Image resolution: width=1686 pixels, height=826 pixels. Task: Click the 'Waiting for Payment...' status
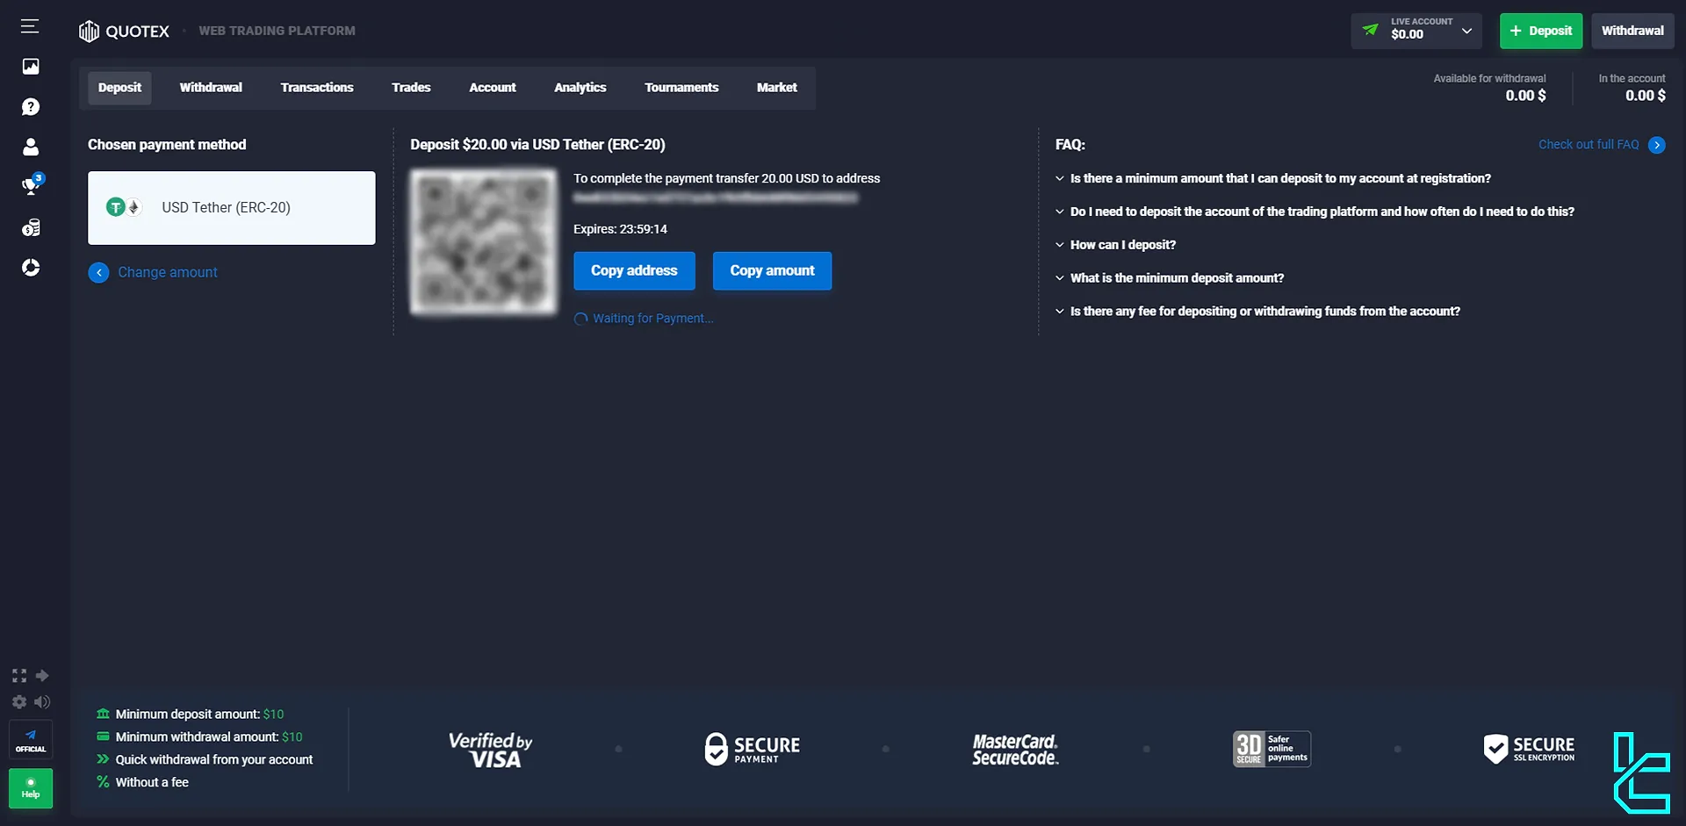click(x=644, y=319)
